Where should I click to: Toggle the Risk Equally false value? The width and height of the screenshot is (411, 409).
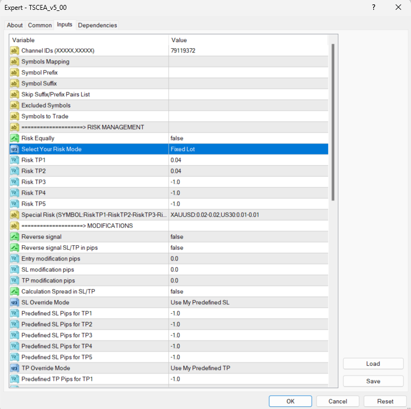coord(248,138)
